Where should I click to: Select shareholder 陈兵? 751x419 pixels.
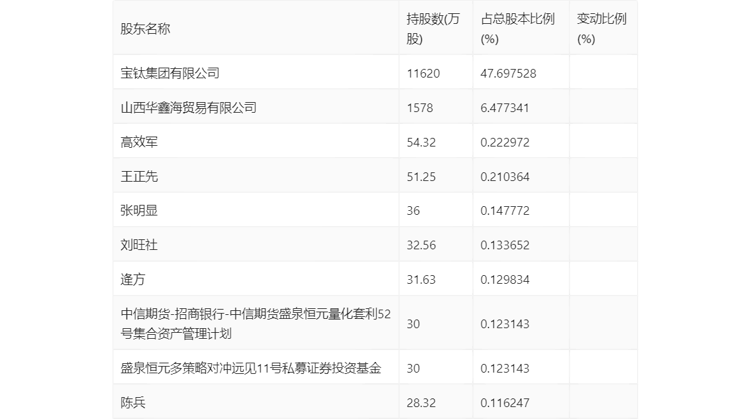pos(132,402)
